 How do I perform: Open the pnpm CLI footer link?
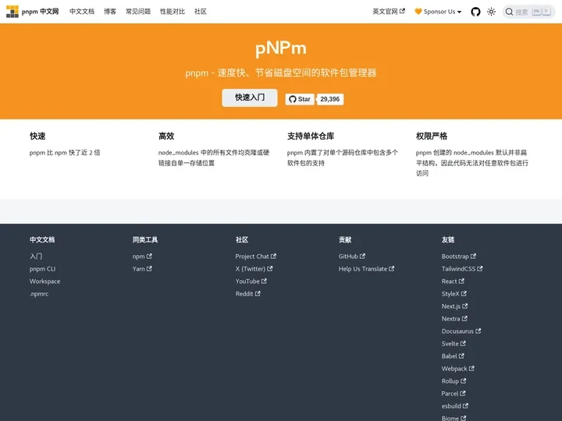pos(42,269)
